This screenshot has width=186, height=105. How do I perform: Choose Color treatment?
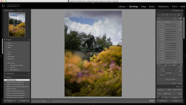[x=169, y=90]
